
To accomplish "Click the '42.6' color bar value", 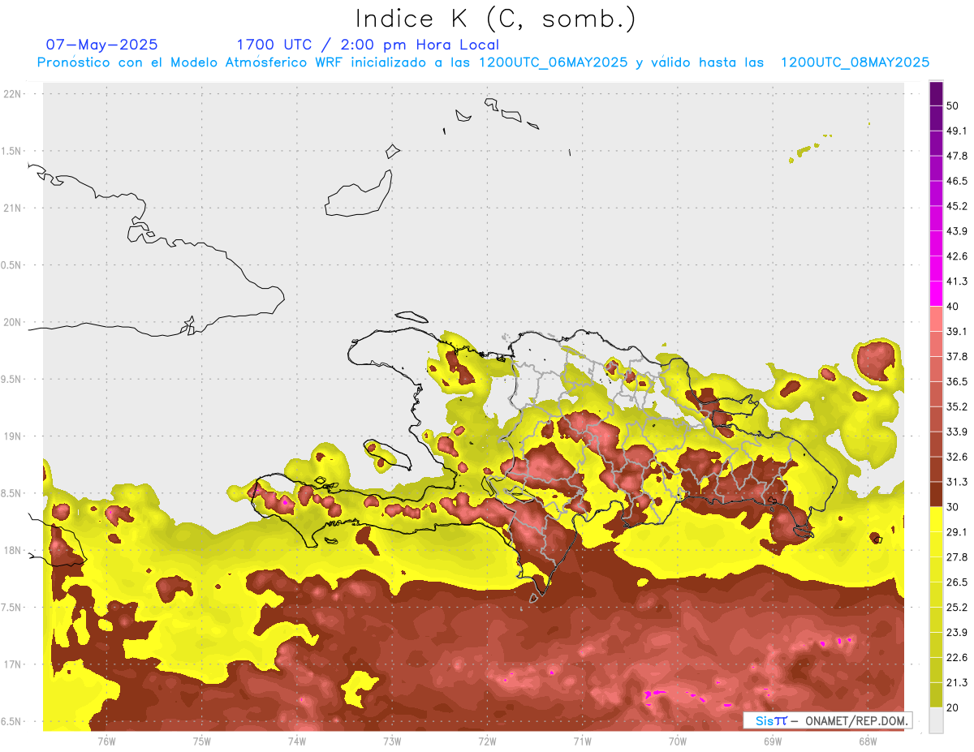I will click(x=957, y=256).
